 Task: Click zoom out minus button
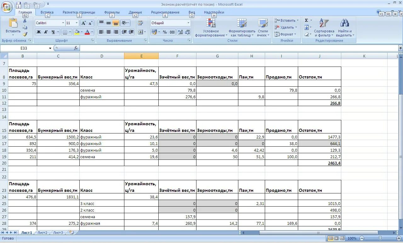click(362, 238)
